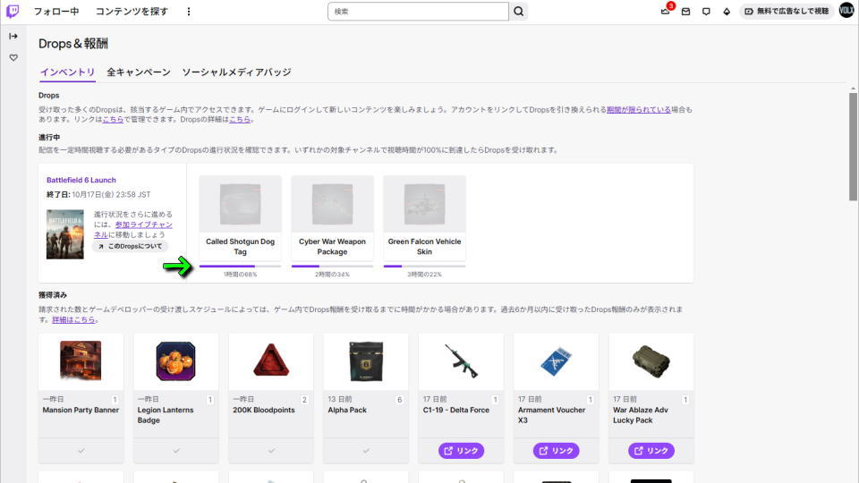
Task: Switch to the ソーシャルメディアバッジ tab
Action: click(x=236, y=72)
